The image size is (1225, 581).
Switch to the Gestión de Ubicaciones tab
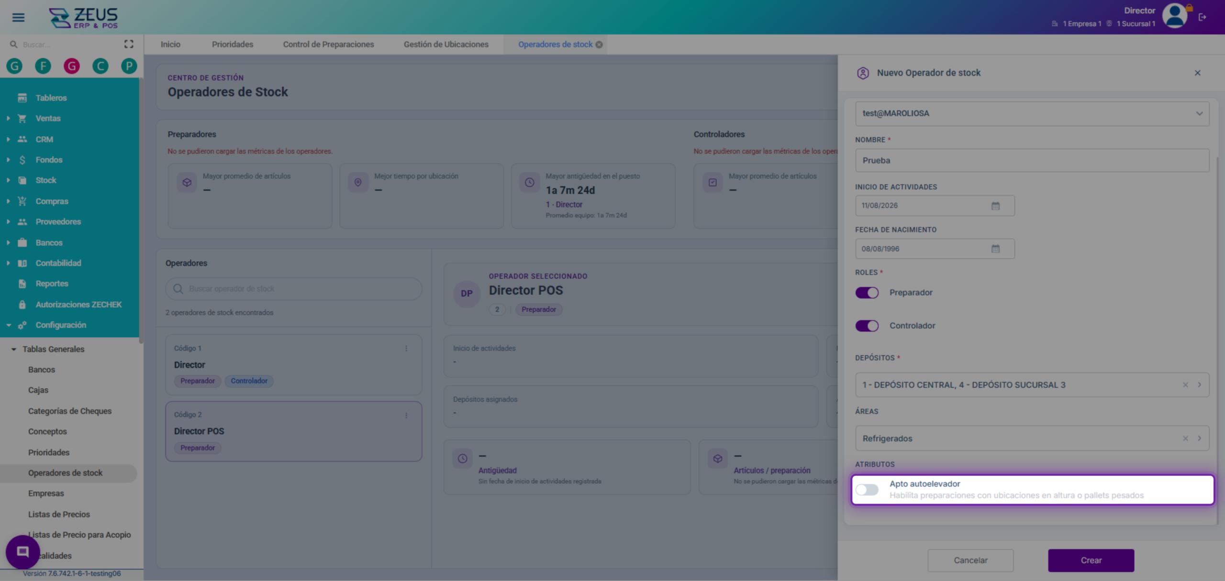click(446, 44)
